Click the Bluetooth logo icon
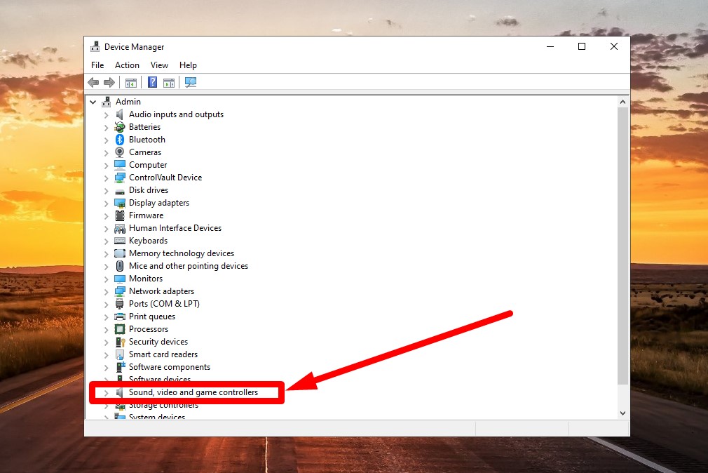This screenshot has width=708, height=473. pos(120,140)
